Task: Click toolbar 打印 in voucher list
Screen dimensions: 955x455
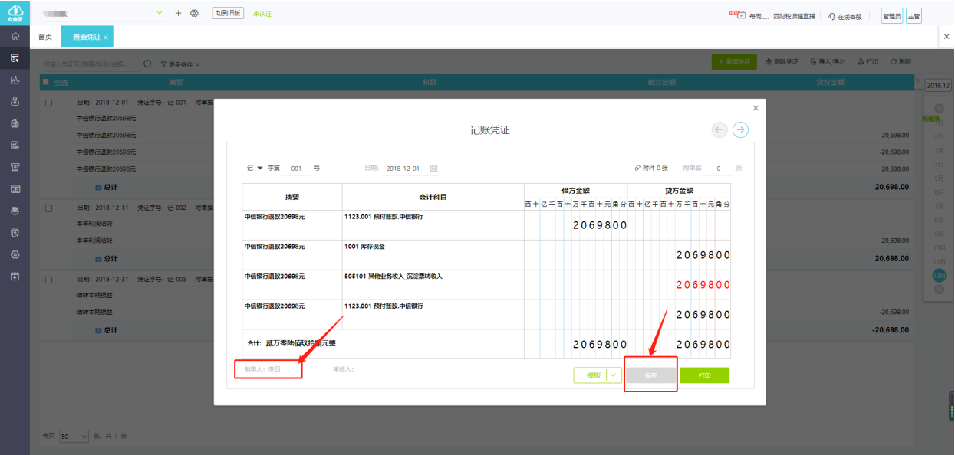Action: [x=868, y=62]
